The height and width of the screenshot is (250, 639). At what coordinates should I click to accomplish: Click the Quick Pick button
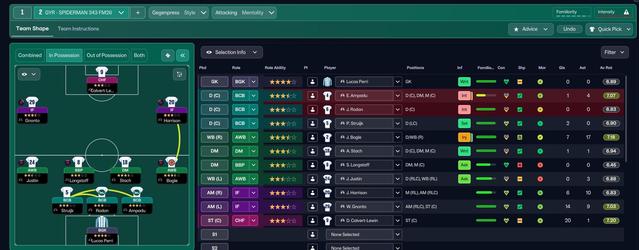609,29
